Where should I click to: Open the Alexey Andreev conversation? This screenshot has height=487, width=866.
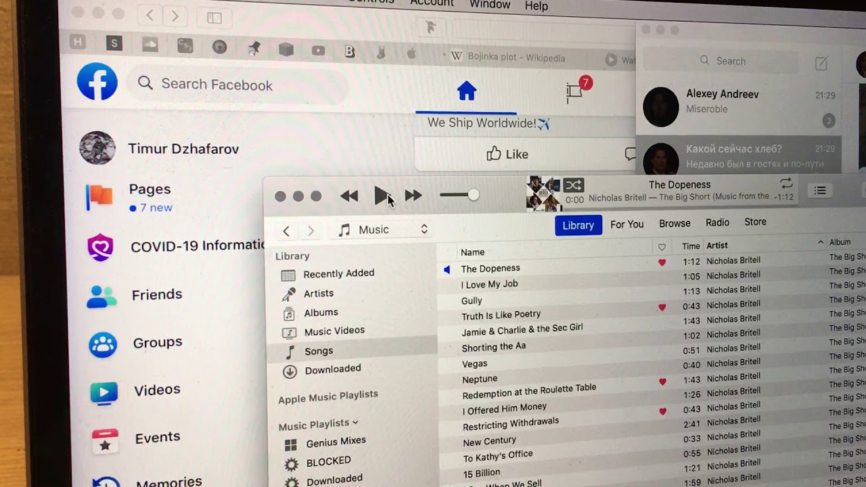[739, 107]
